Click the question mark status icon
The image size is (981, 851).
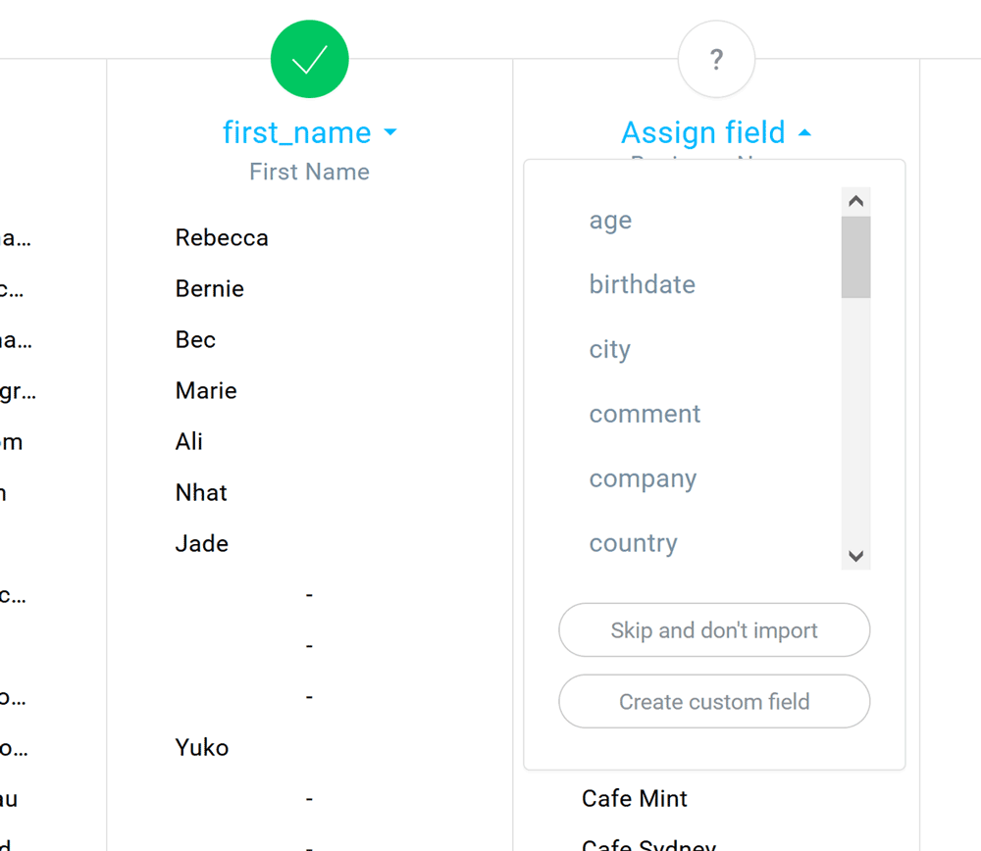(716, 60)
